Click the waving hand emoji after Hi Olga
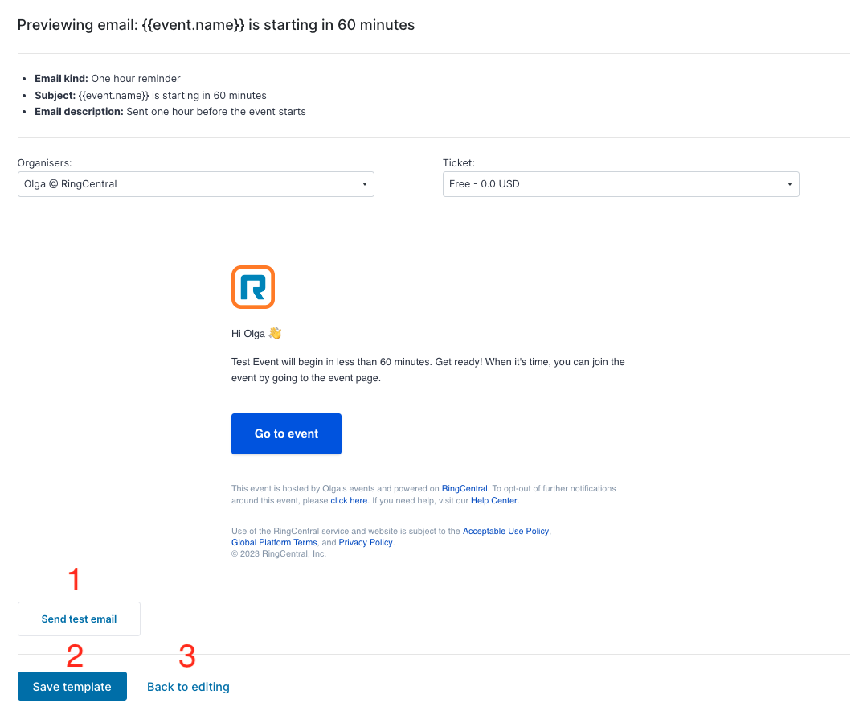This screenshot has width=851, height=711. (x=275, y=333)
